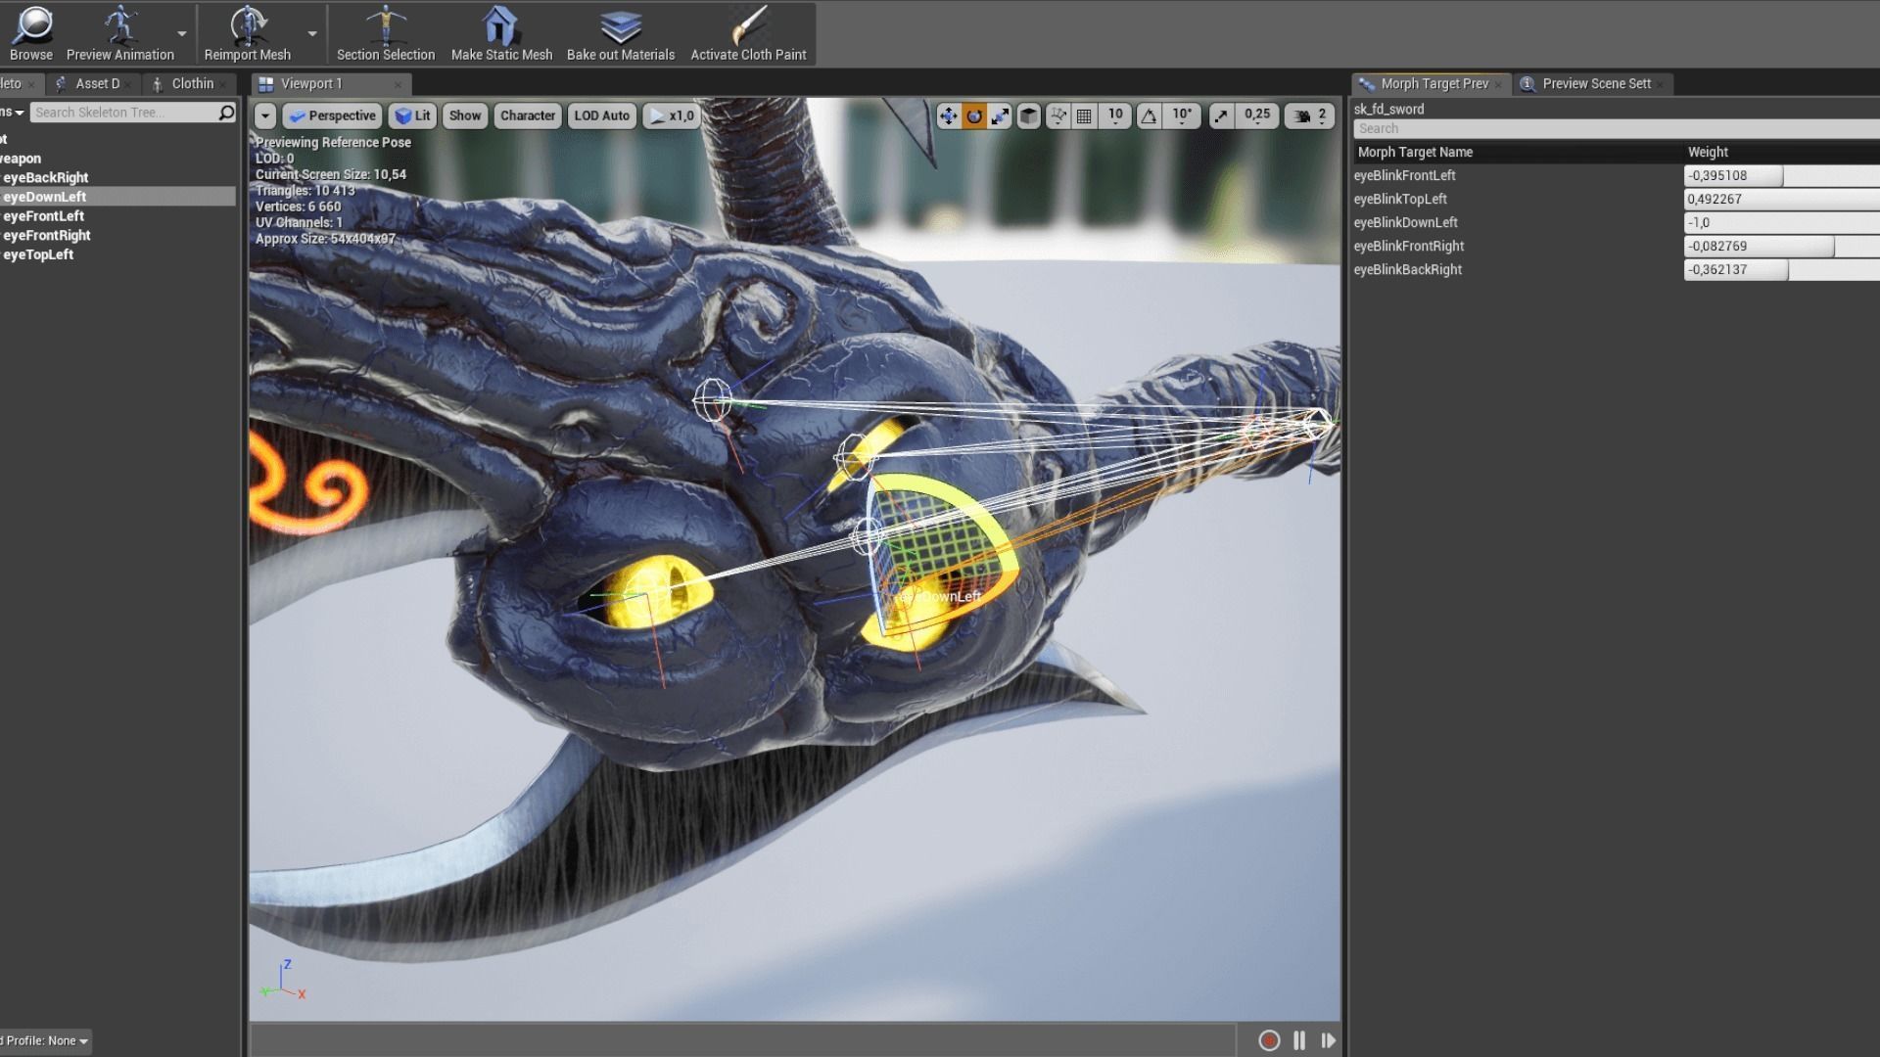Toggle world/local coordinate system
Screen dimensions: 1880x1057
pyautogui.click(x=1028, y=115)
